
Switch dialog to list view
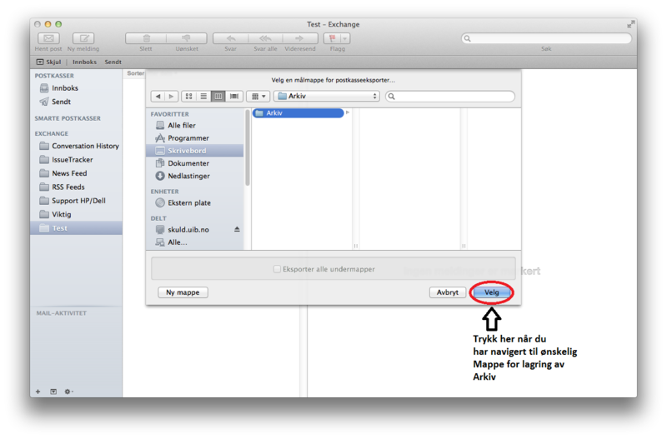pyautogui.click(x=203, y=97)
